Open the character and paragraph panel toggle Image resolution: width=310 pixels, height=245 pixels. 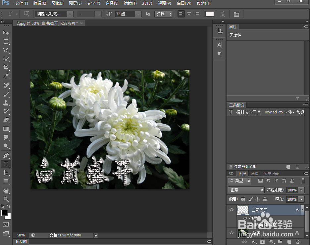(236, 14)
